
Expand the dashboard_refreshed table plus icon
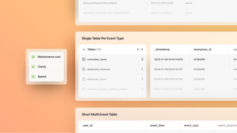click(84, 69)
